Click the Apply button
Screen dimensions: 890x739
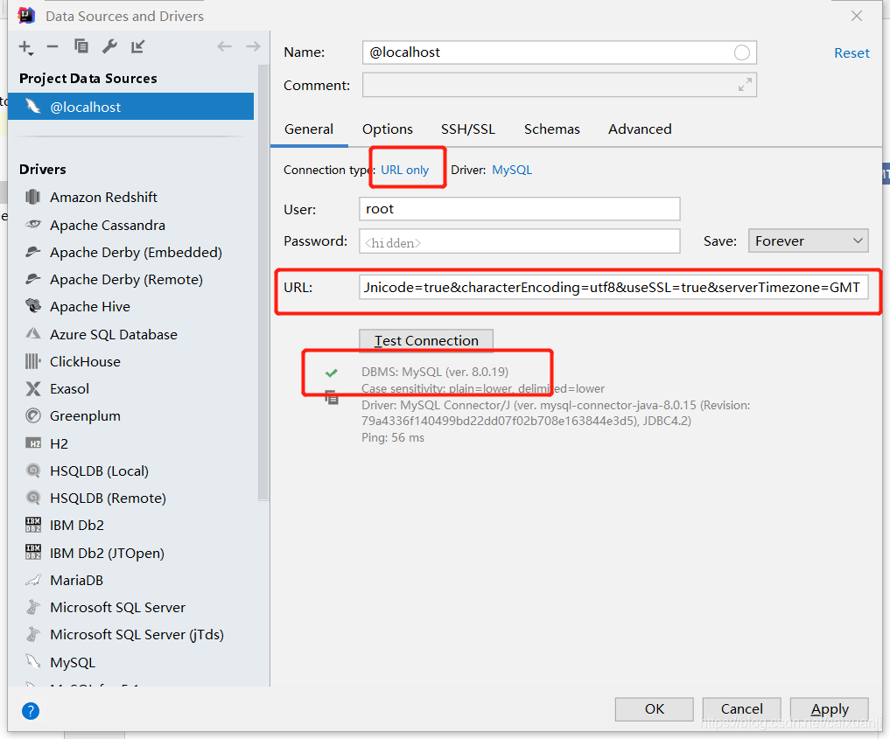coord(830,709)
